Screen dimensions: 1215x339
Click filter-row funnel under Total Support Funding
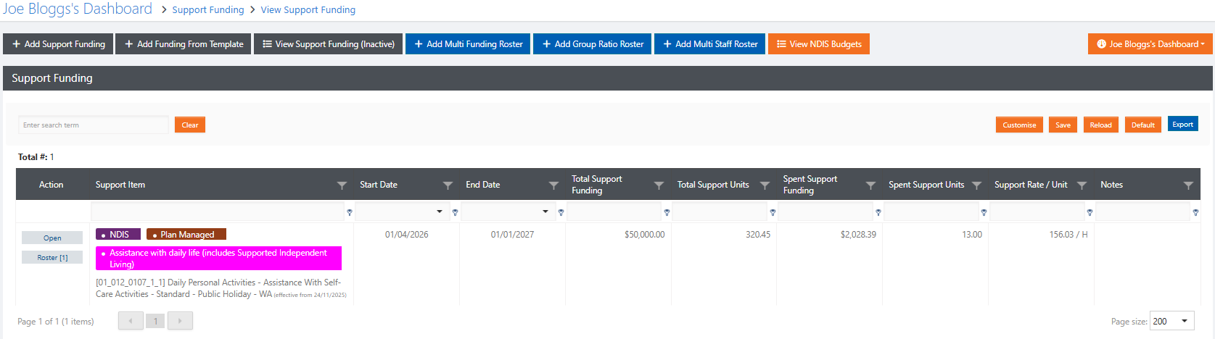pyautogui.click(x=667, y=212)
